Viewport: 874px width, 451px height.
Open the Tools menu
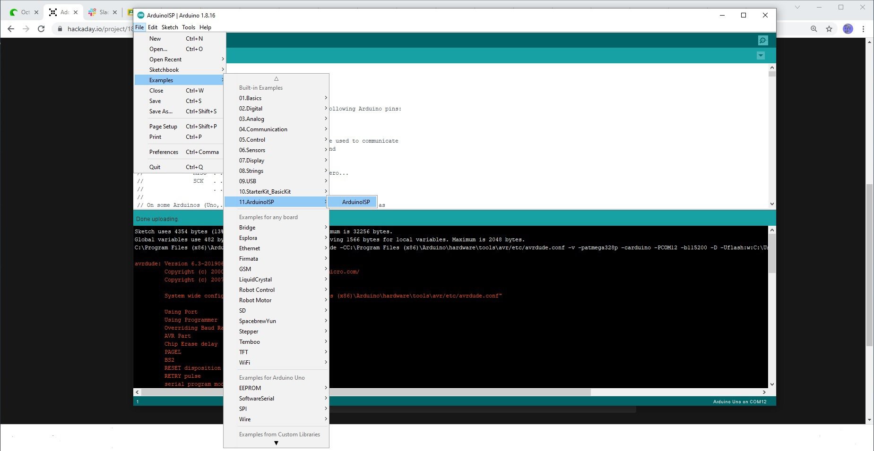(189, 27)
